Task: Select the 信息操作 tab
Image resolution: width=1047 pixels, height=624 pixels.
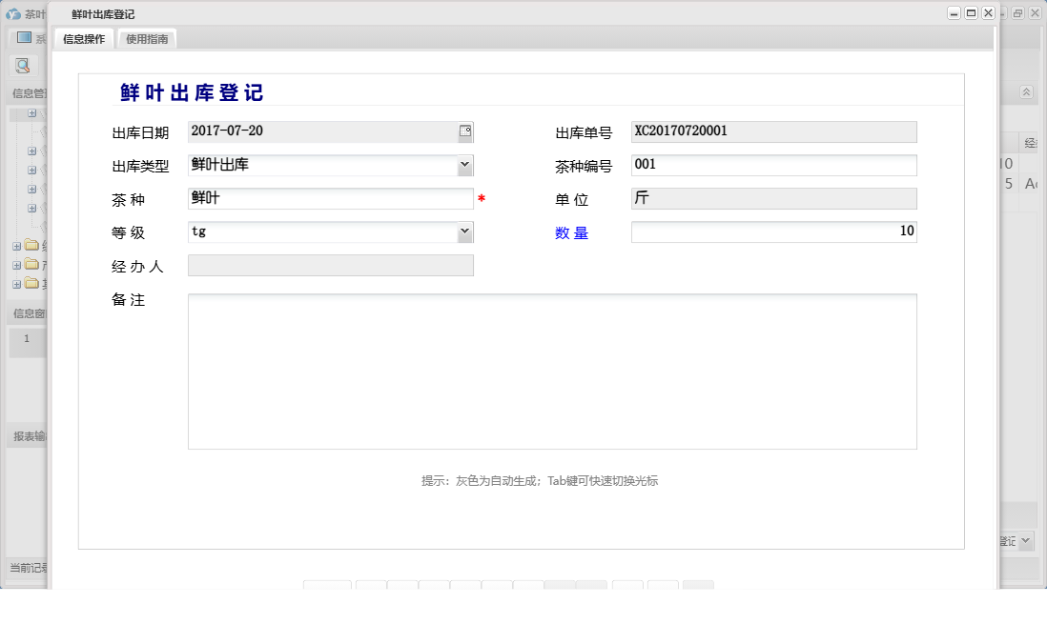Action: pos(84,39)
